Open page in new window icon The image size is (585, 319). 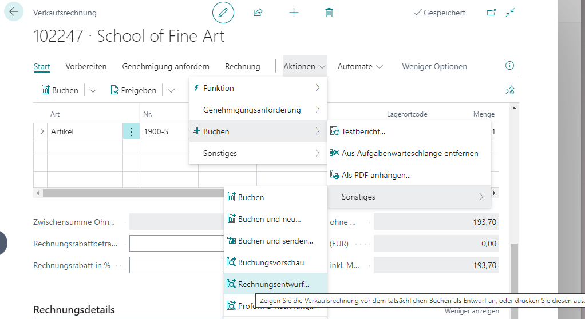[x=491, y=13]
